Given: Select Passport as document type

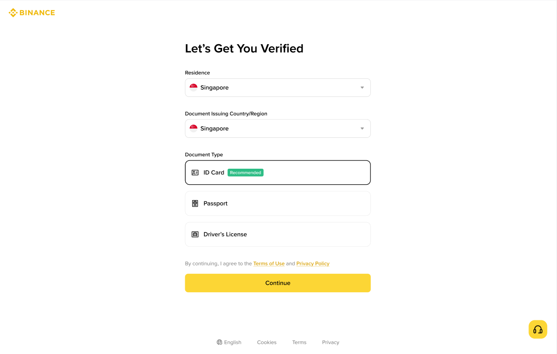Looking at the screenshot, I should [x=278, y=203].
